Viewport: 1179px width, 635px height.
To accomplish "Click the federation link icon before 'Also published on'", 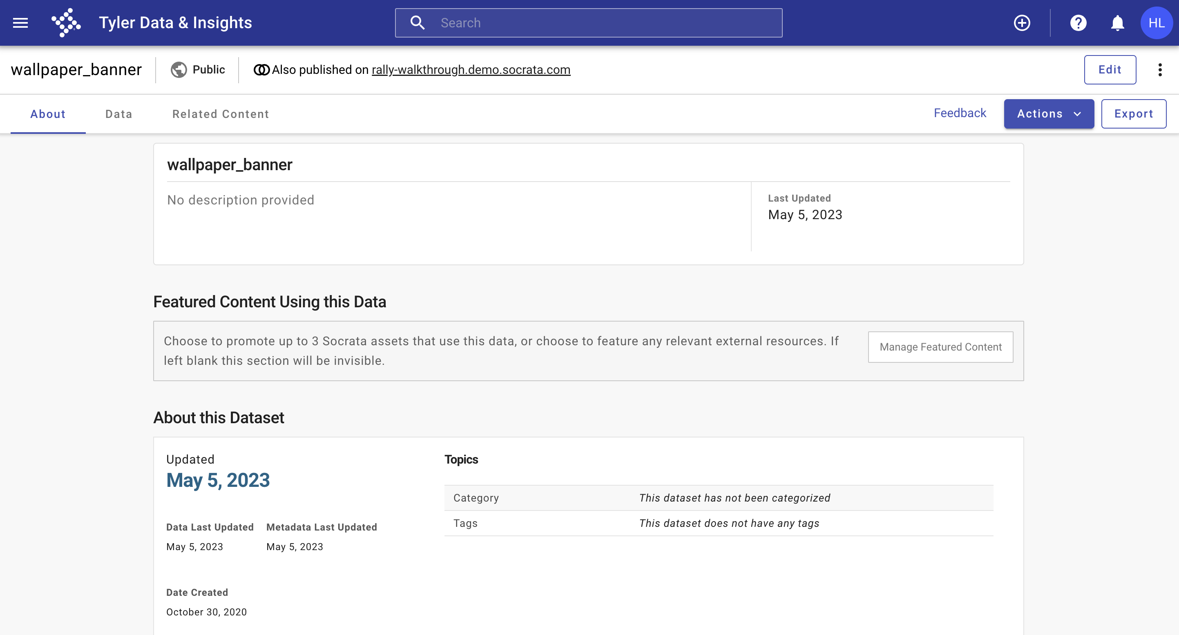I will (x=261, y=69).
